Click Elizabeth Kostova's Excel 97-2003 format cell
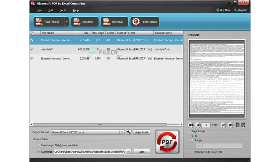The height and width of the screenshot is (162, 280). click(134, 59)
